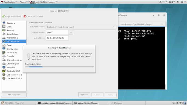
Task: Click the MAC address input field
Action: pyautogui.click(x=57, y=38)
